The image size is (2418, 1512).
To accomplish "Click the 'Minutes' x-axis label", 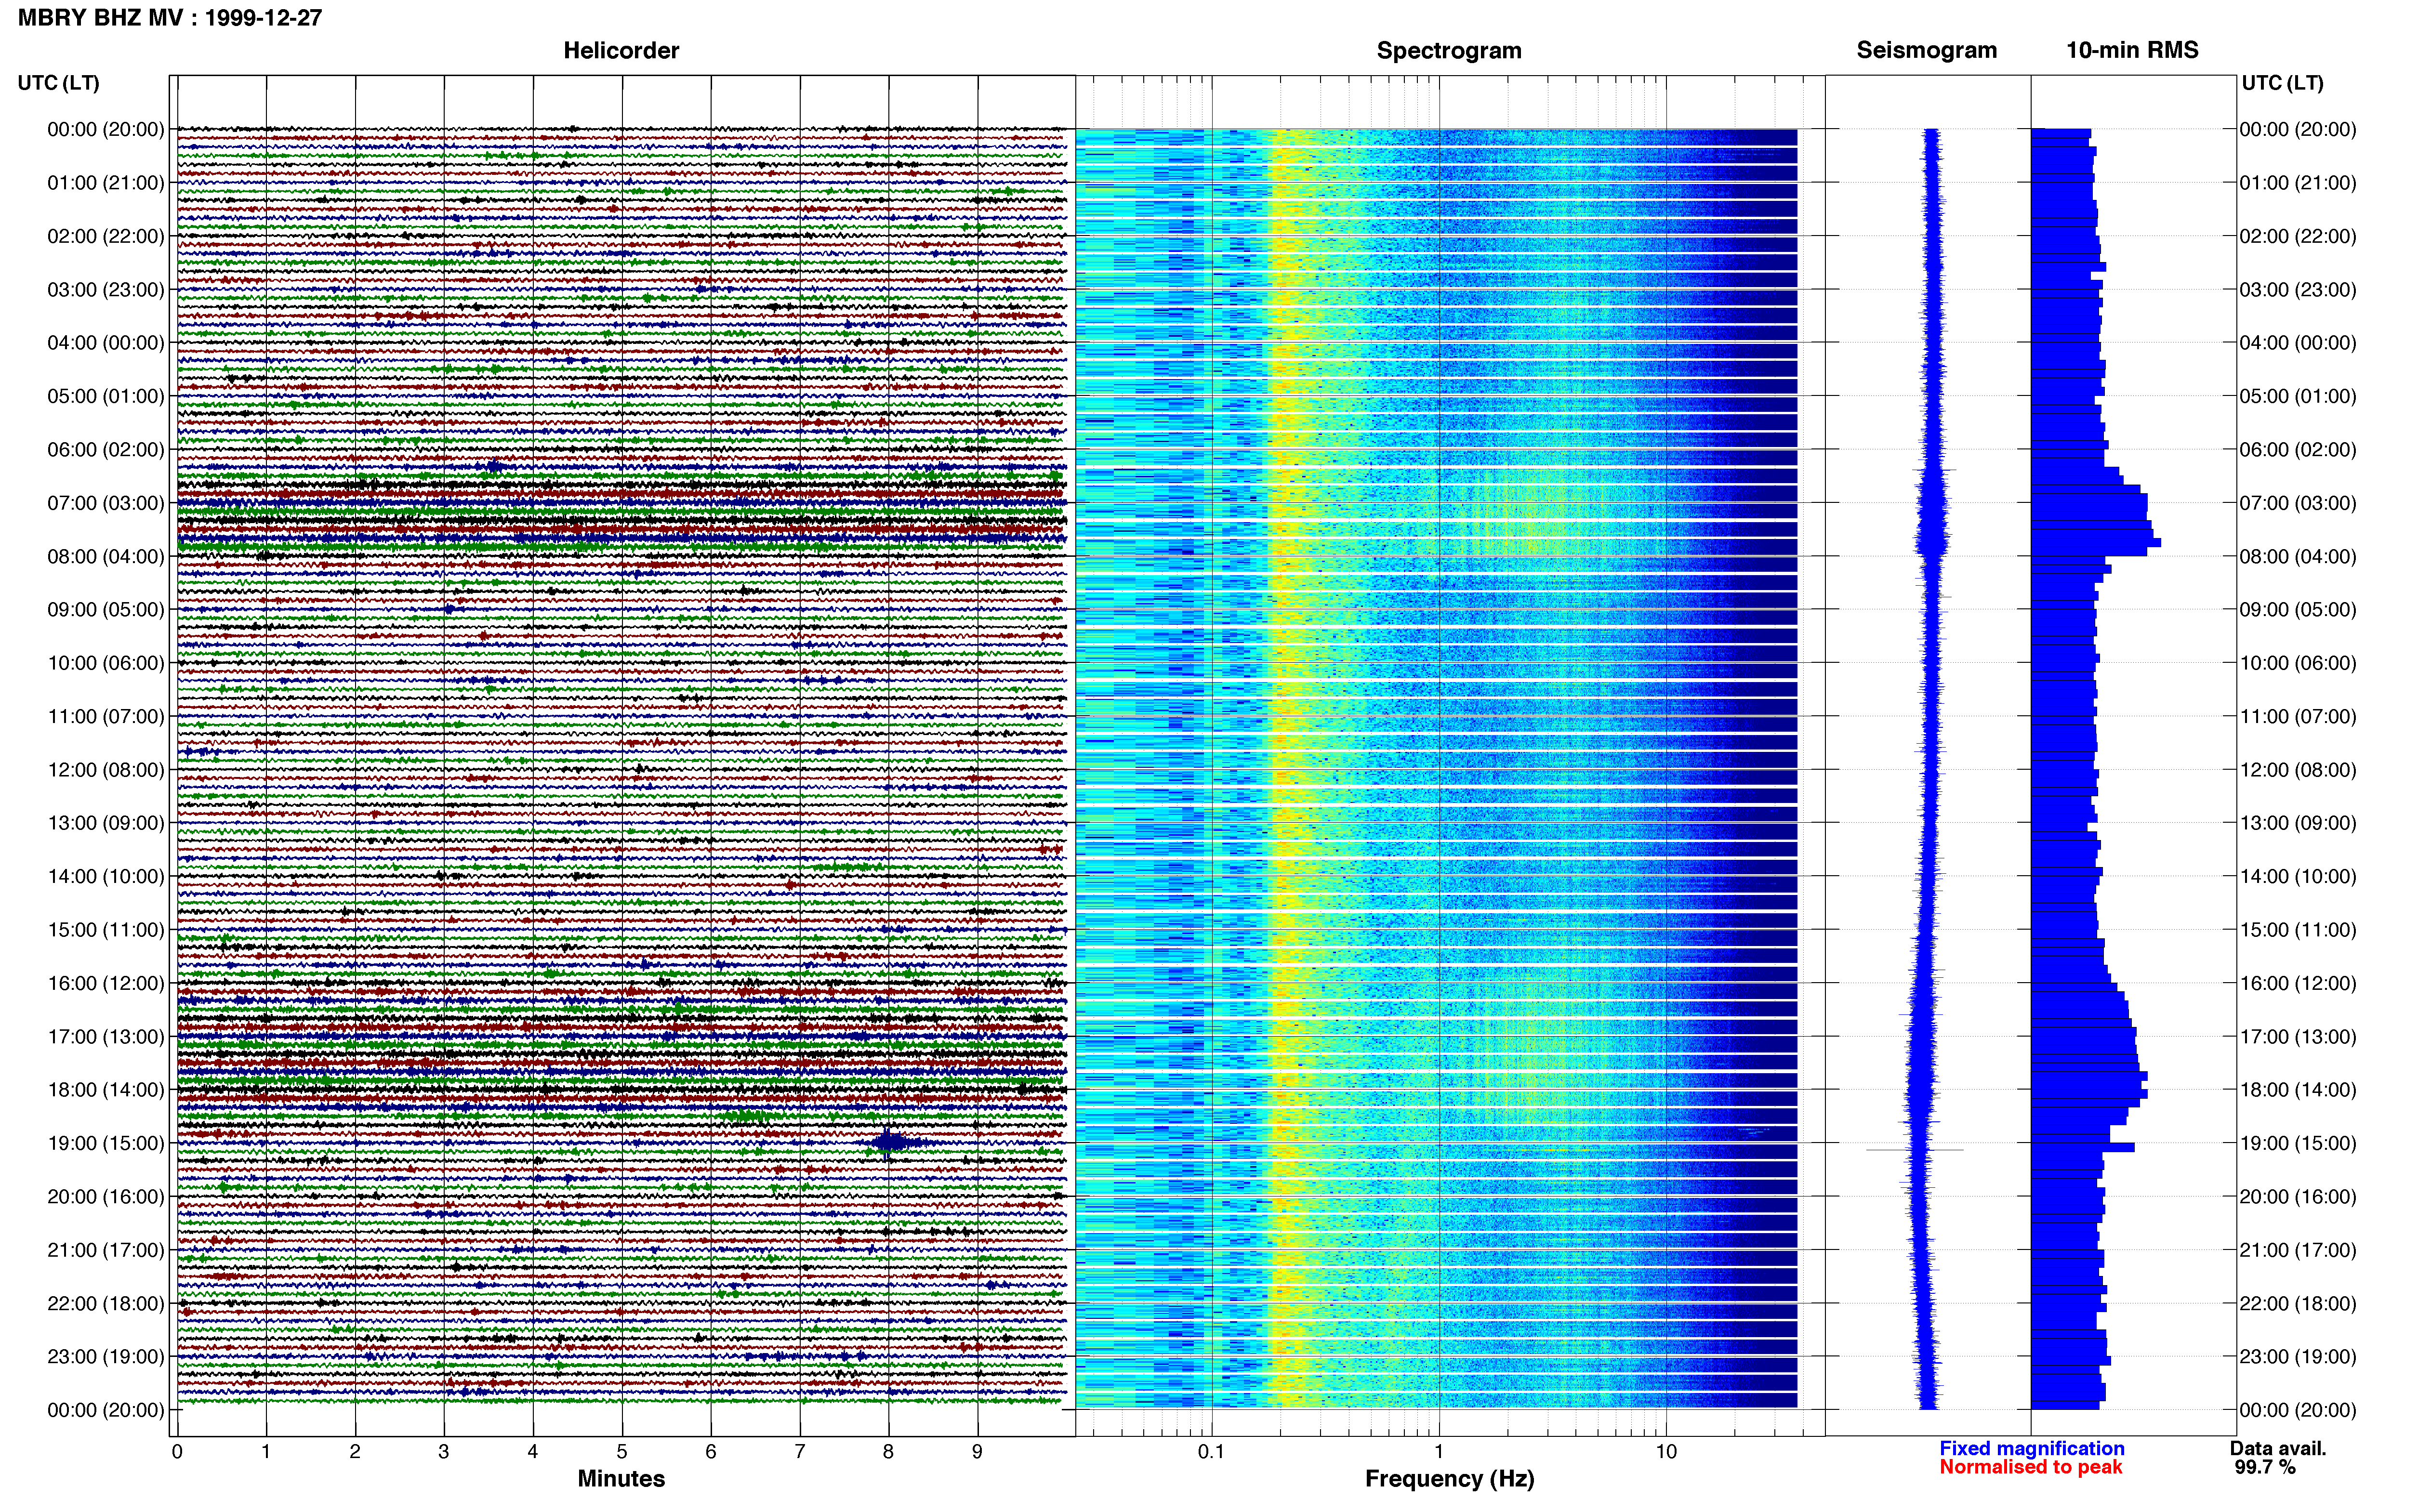I will pyautogui.click(x=621, y=1479).
